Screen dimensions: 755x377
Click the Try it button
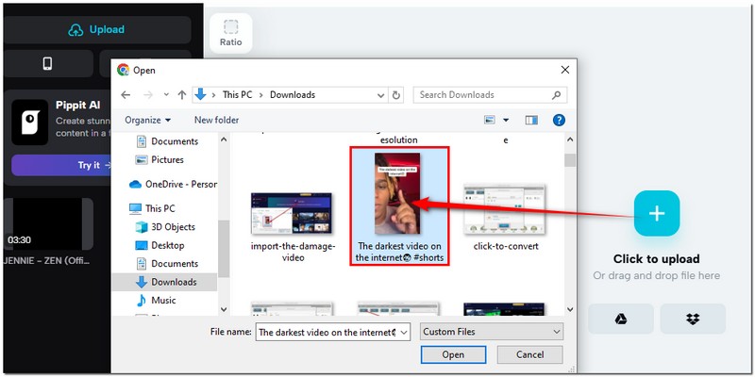(90, 165)
